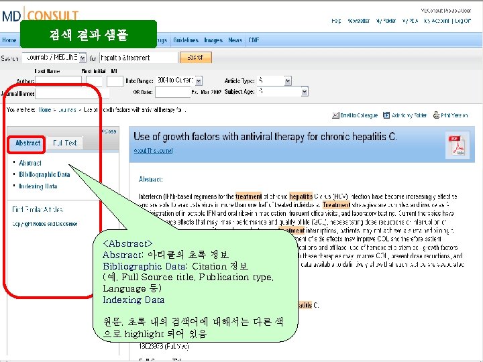Click the About This Journal link
The height and width of the screenshot is (362, 483).
153,151
